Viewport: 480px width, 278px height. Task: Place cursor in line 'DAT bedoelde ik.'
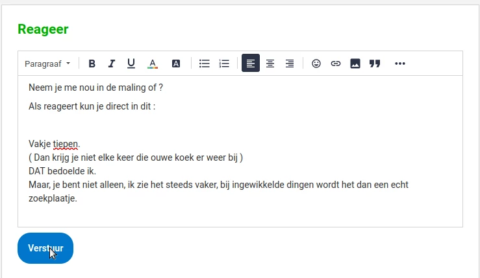[62, 171]
